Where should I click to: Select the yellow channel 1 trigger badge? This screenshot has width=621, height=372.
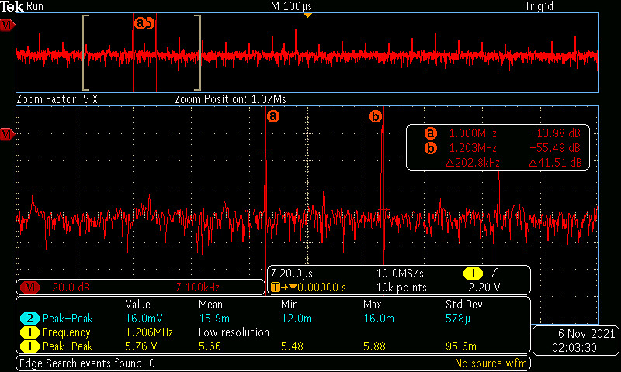coord(473,273)
